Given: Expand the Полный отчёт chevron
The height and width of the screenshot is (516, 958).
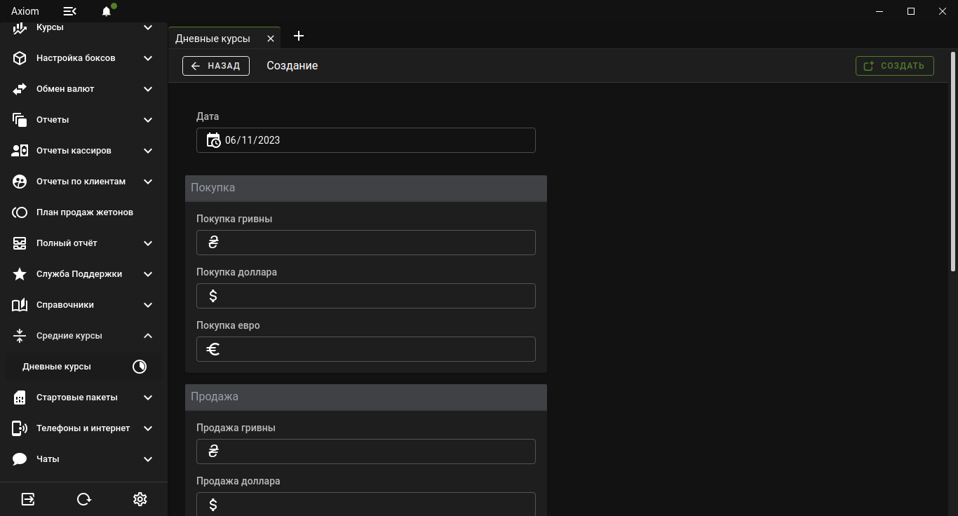Looking at the screenshot, I should [x=148, y=243].
